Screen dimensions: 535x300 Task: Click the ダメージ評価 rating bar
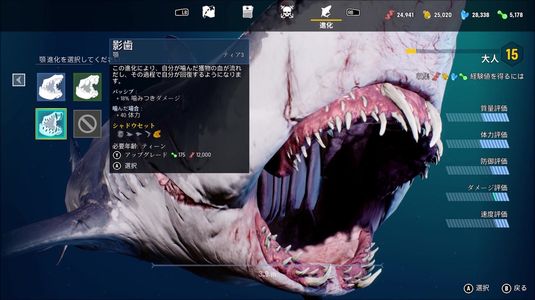pyautogui.click(x=477, y=197)
